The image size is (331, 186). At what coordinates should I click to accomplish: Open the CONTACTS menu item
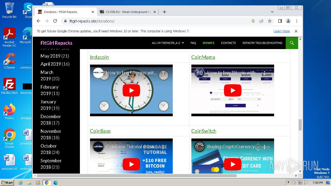point(228,43)
